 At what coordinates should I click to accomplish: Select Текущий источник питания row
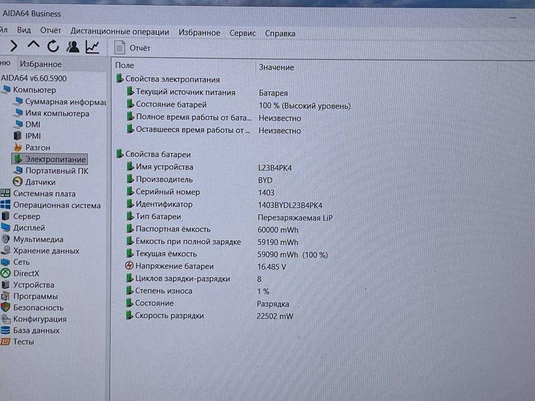(207, 92)
